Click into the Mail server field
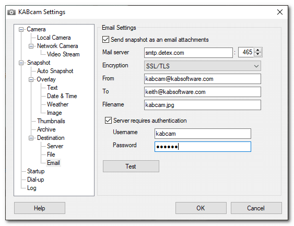294x226 pixels. pyautogui.click(x=189, y=53)
